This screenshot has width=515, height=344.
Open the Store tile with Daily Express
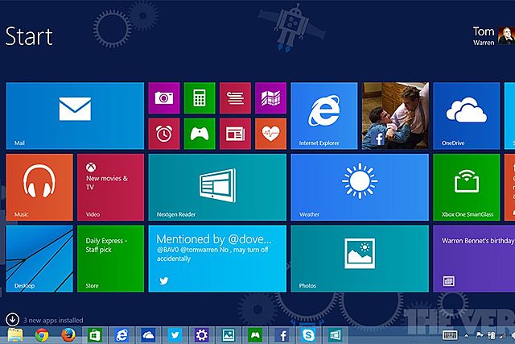tap(110, 259)
